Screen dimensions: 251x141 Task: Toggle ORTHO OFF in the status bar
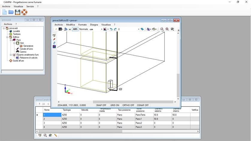coord(128,105)
